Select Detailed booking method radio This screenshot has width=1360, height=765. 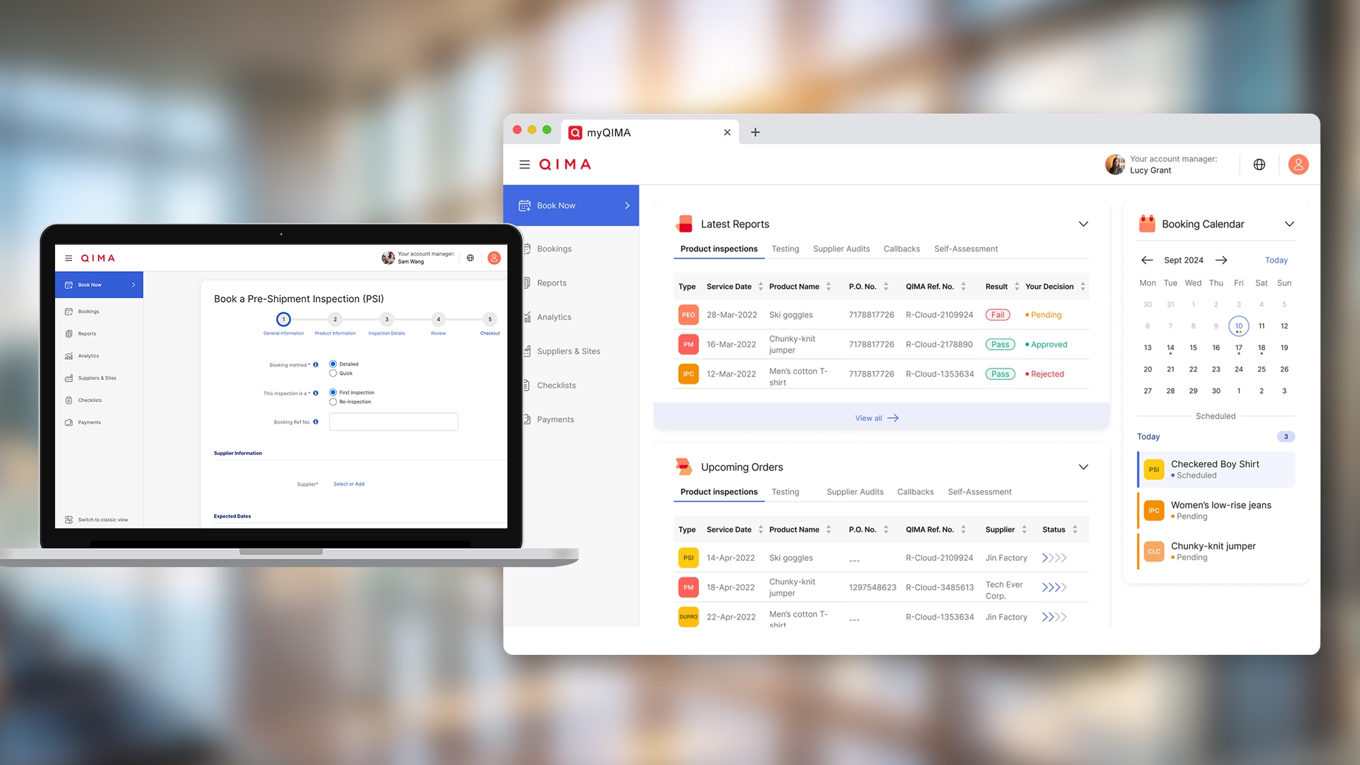[x=333, y=364]
